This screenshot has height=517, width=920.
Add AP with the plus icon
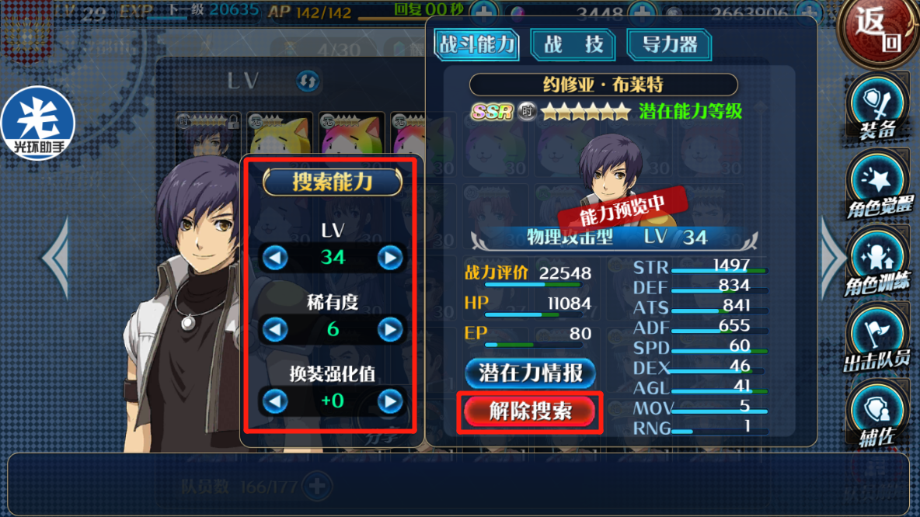483,11
